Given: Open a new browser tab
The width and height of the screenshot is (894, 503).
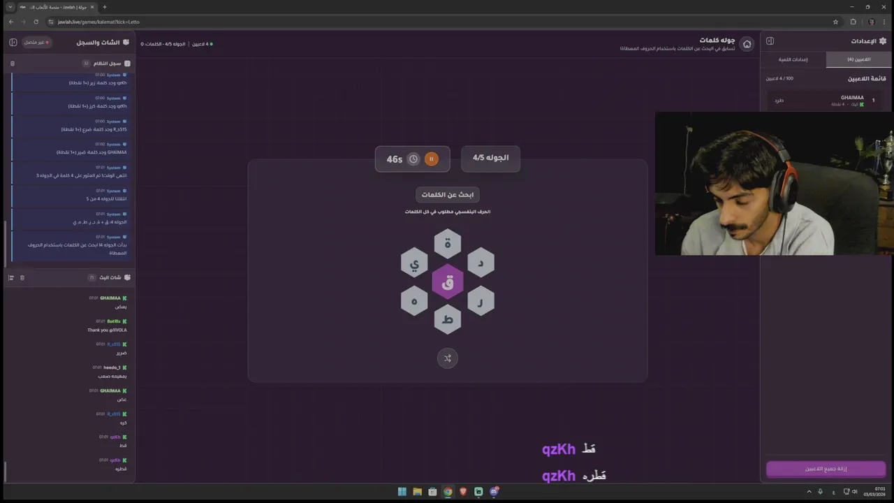Looking at the screenshot, I should point(105,7).
